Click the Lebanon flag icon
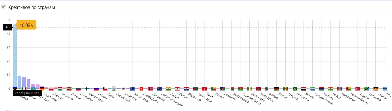Screen dimensions: 392x111 coord(177,89)
